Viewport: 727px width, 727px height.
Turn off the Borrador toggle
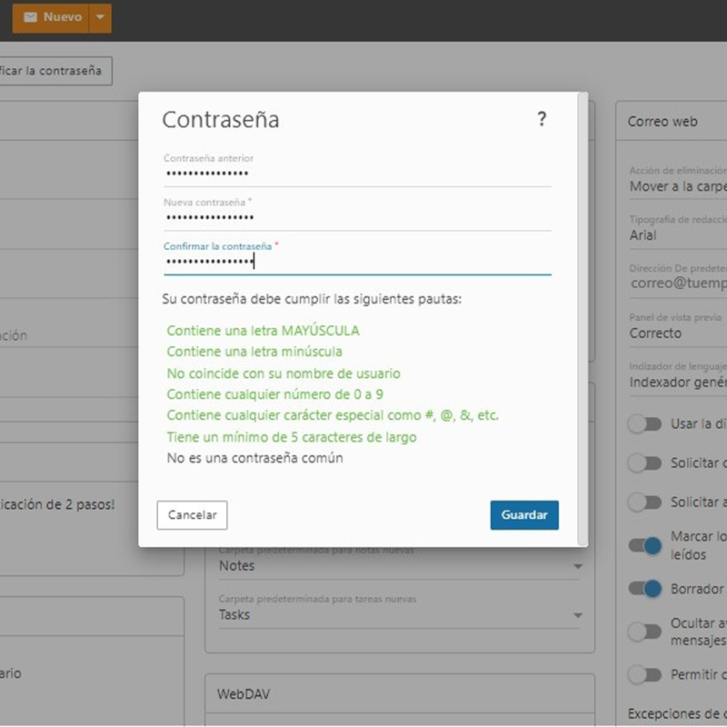[x=644, y=589]
